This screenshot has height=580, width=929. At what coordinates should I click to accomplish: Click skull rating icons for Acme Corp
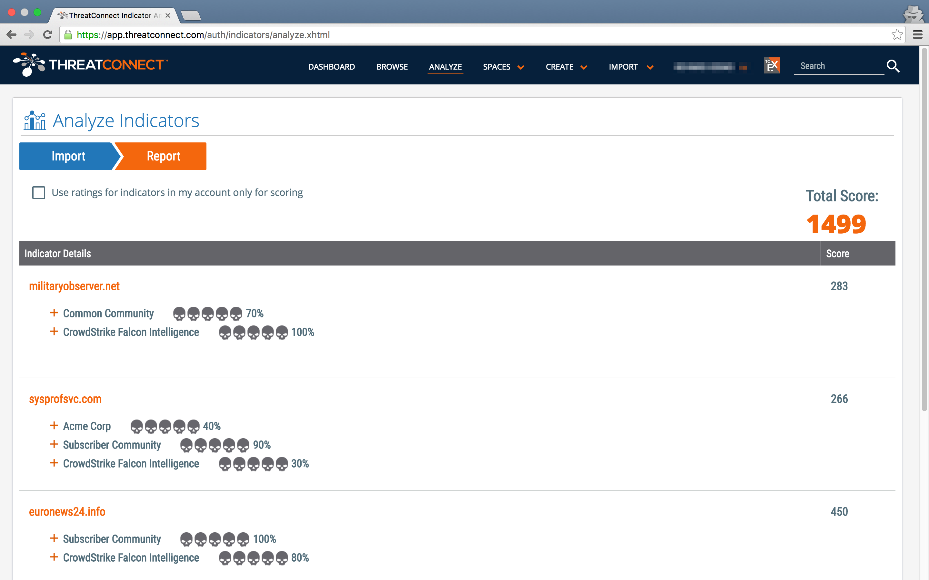click(165, 427)
